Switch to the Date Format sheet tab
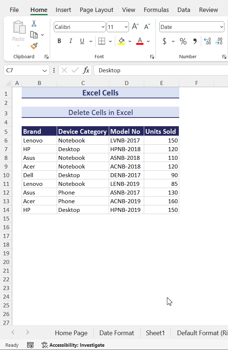This screenshot has height=350, width=228. (116, 333)
